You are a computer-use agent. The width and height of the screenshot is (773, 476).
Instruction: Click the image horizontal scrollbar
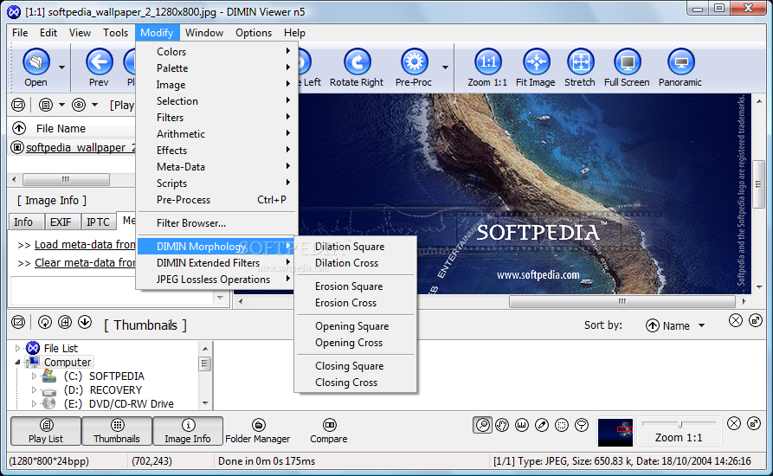click(x=622, y=301)
